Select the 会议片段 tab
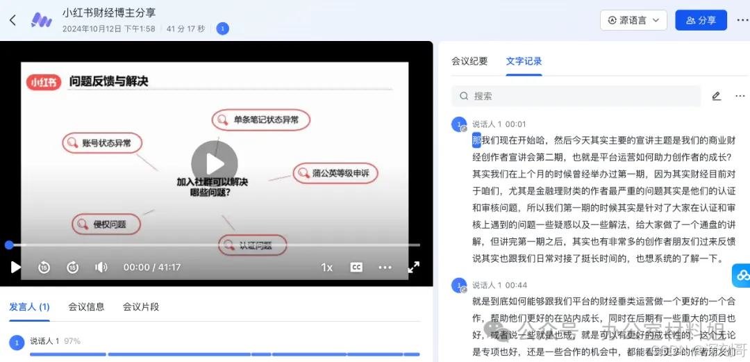 click(x=140, y=306)
